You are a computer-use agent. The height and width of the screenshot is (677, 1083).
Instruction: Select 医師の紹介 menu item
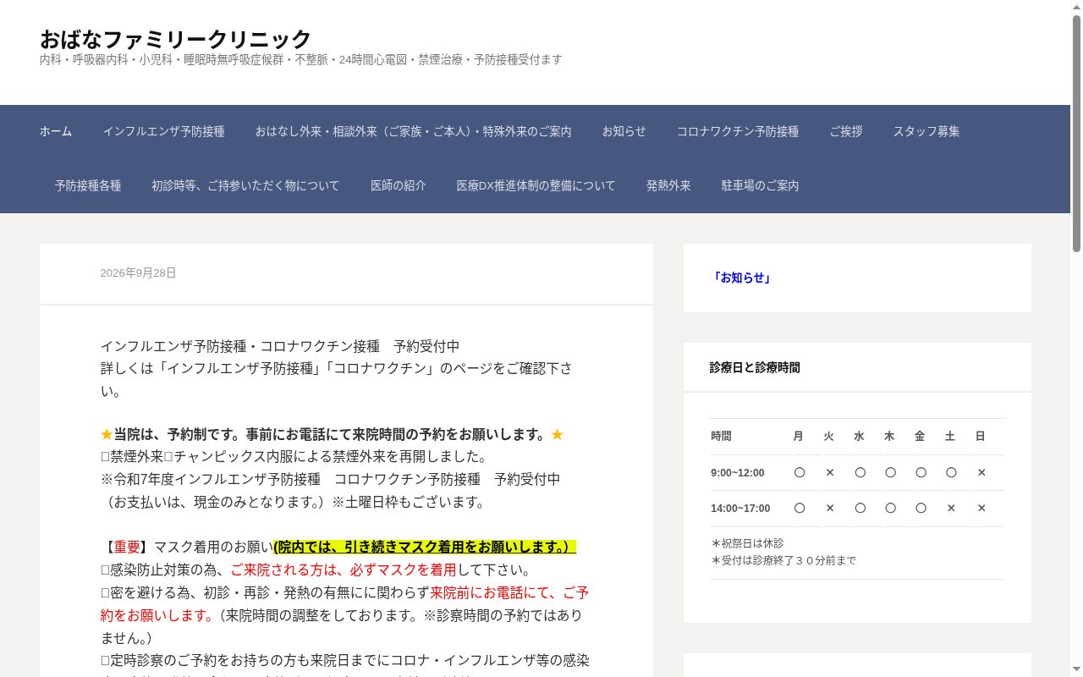[399, 185]
